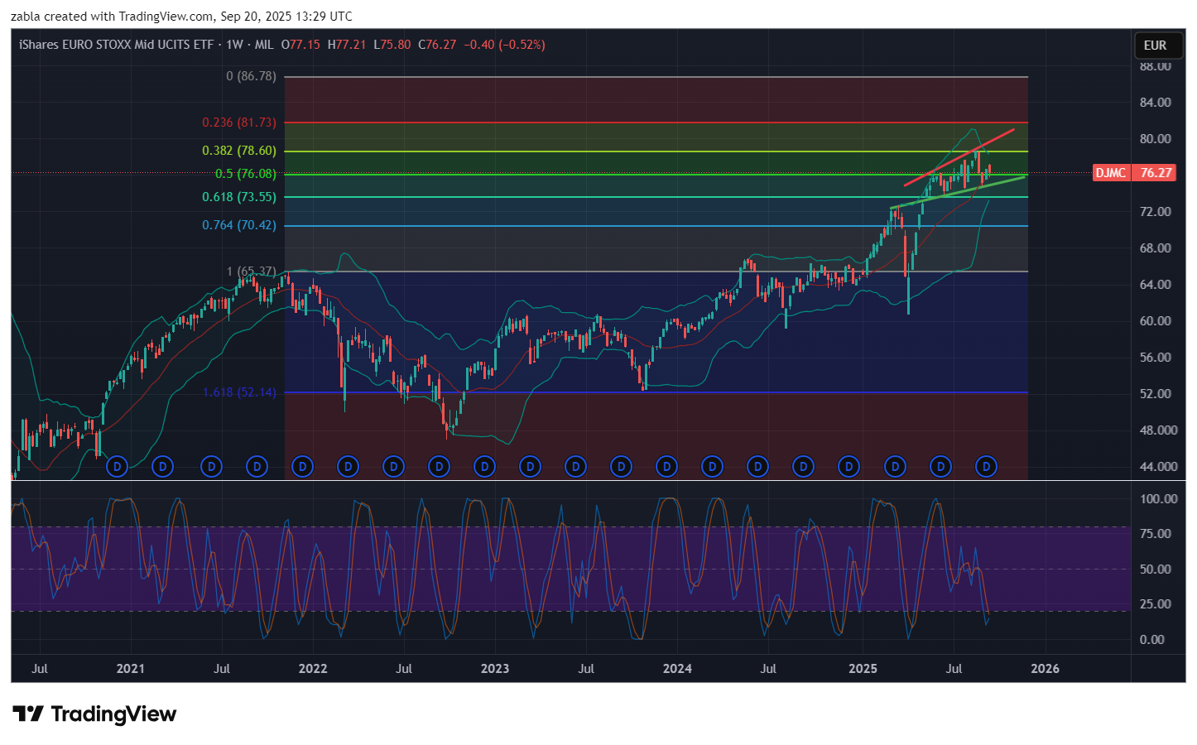Click the 0 (86.78) Fibonacci top label

[251, 76]
